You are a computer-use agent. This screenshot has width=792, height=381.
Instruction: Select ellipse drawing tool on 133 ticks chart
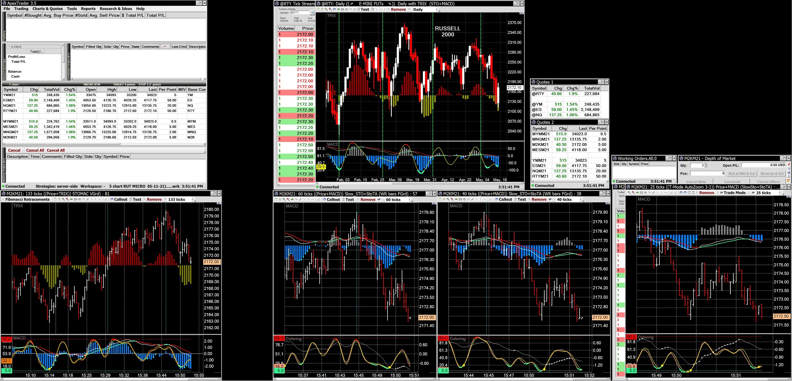(79, 199)
